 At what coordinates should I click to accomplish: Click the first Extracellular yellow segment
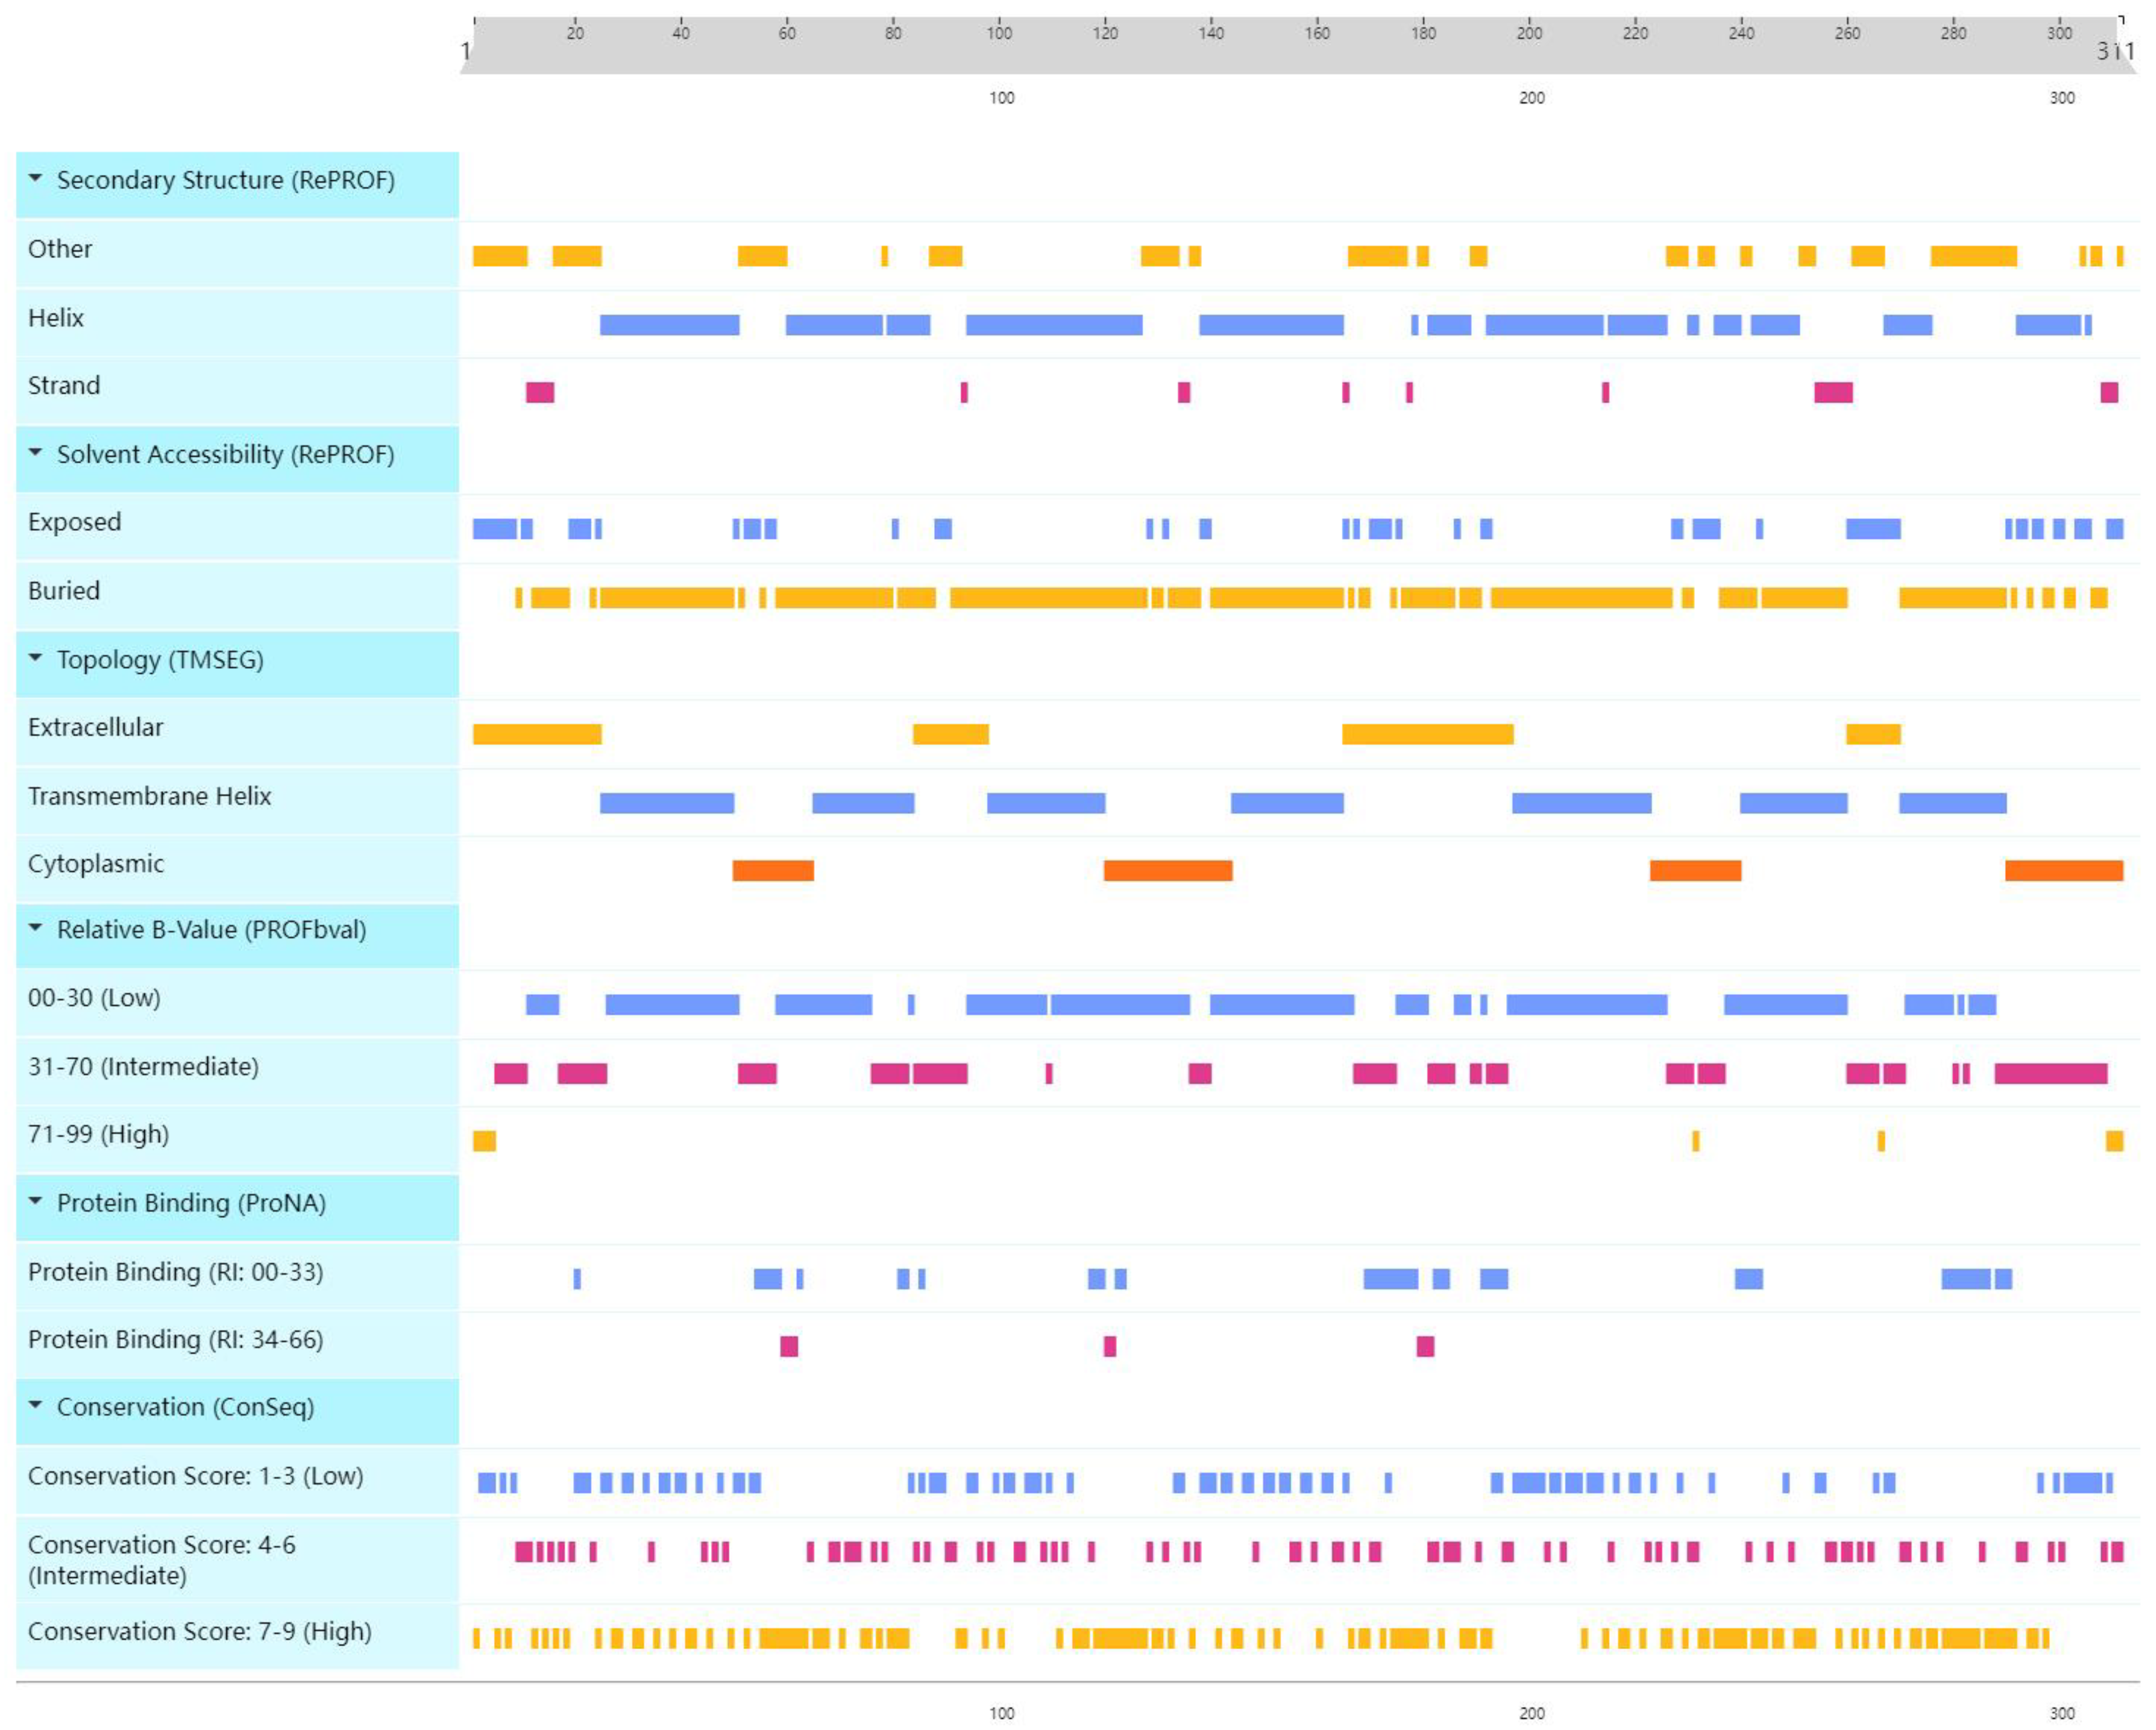tap(537, 734)
